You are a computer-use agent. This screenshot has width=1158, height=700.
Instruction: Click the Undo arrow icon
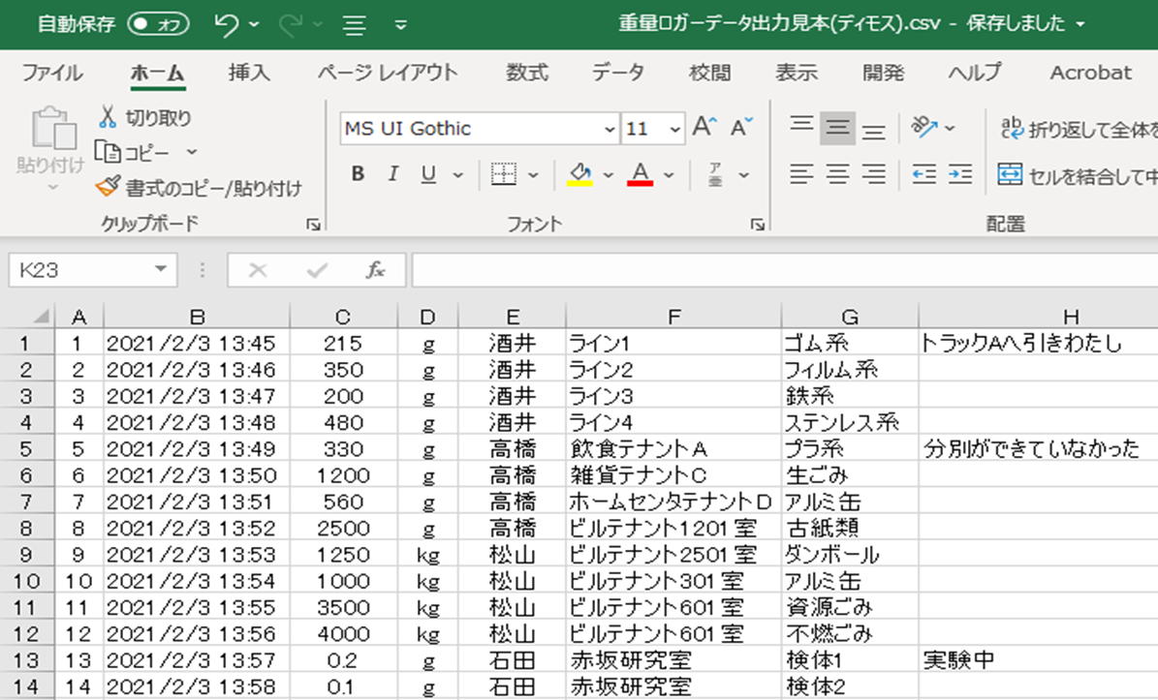tap(226, 24)
